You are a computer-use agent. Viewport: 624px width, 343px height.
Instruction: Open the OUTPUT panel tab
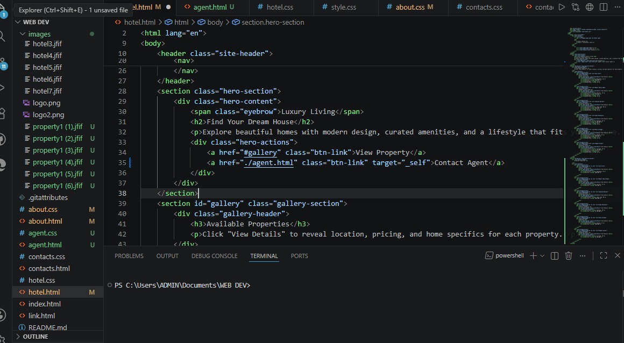tap(167, 256)
